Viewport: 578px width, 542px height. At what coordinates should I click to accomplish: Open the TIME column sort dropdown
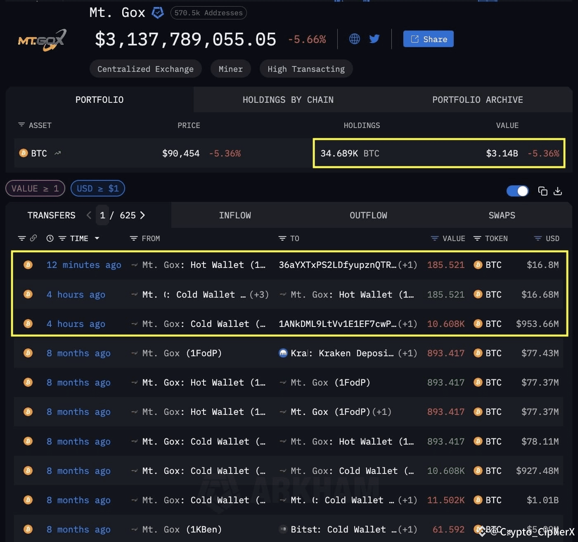pos(97,238)
